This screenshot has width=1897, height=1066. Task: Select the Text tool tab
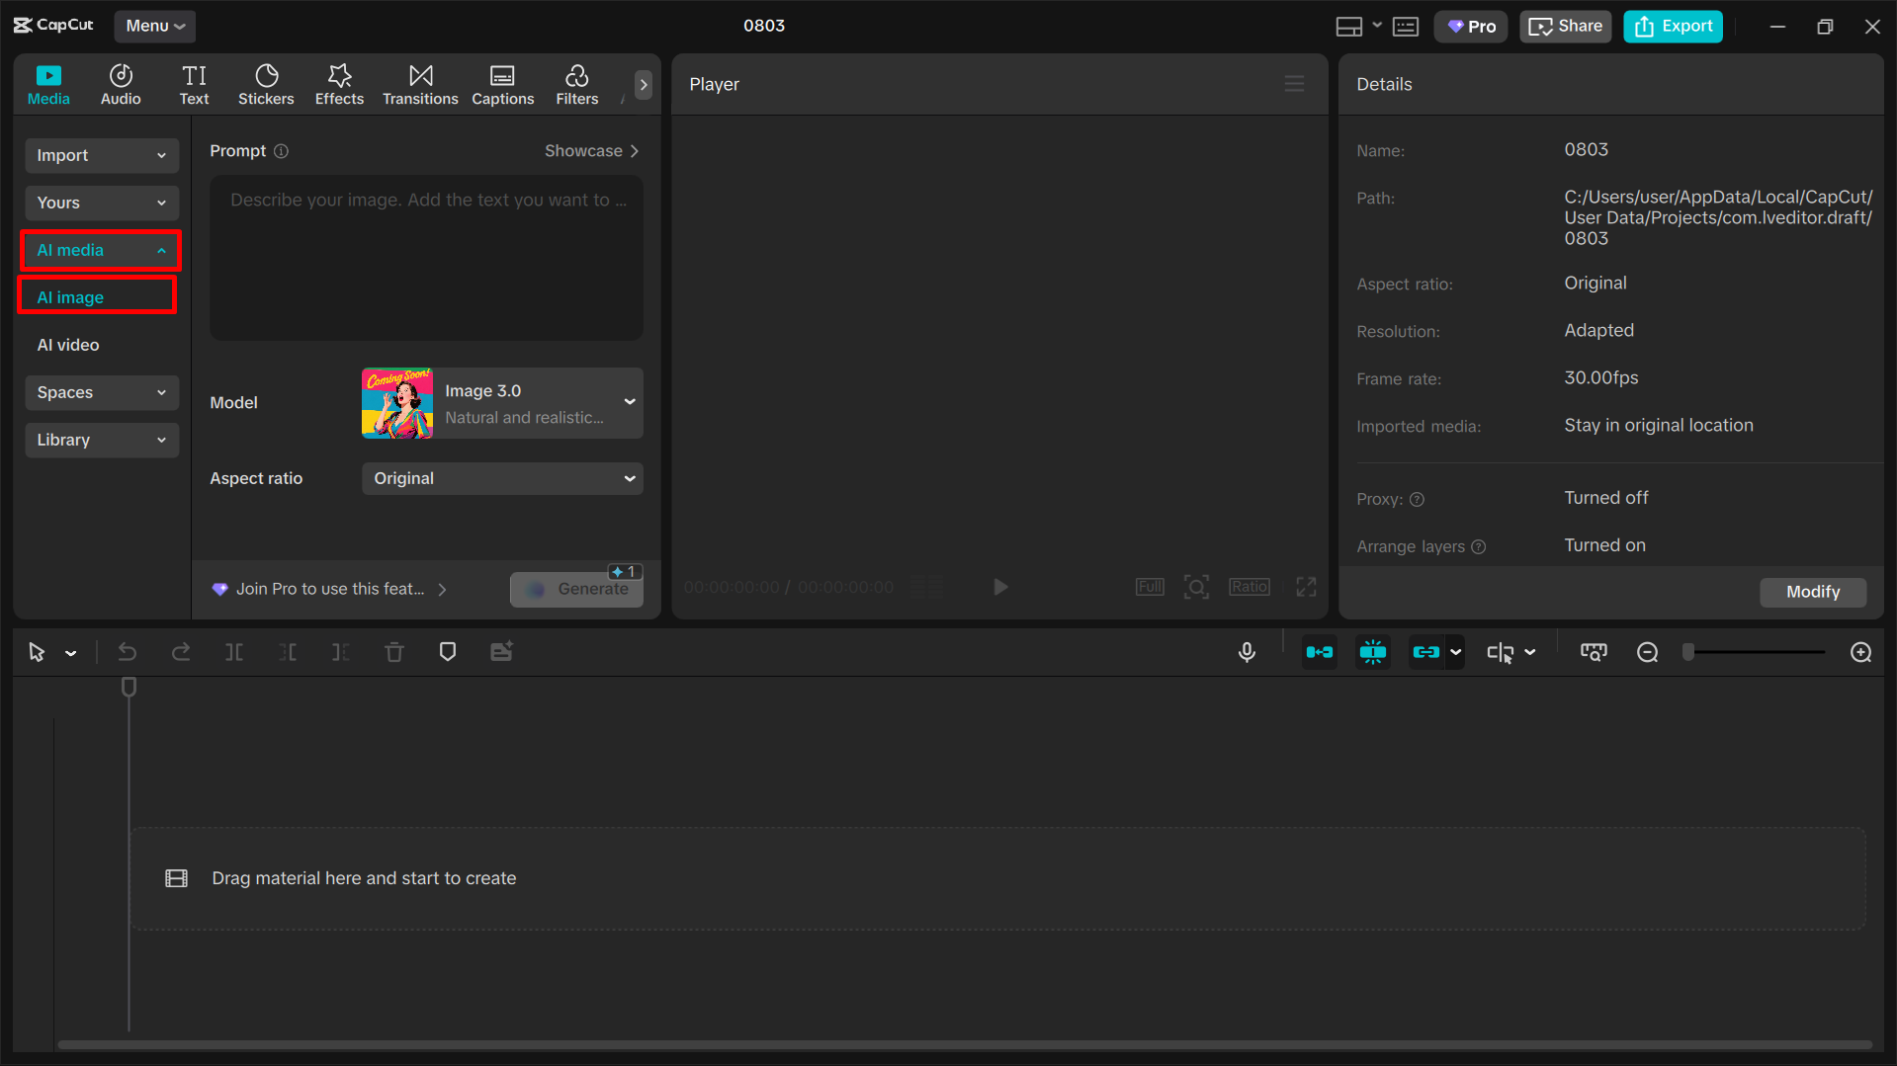point(194,84)
